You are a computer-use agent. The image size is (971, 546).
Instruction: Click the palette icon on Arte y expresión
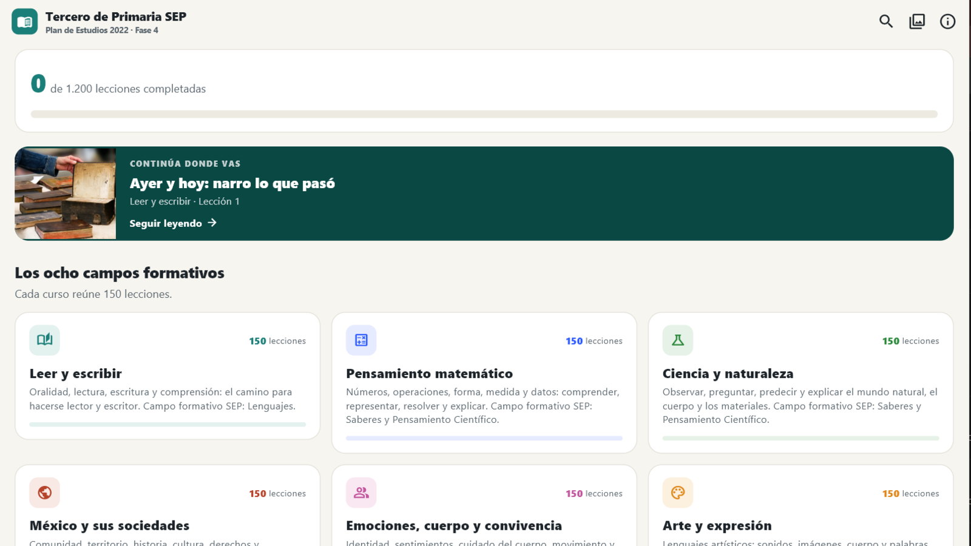(678, 493)
